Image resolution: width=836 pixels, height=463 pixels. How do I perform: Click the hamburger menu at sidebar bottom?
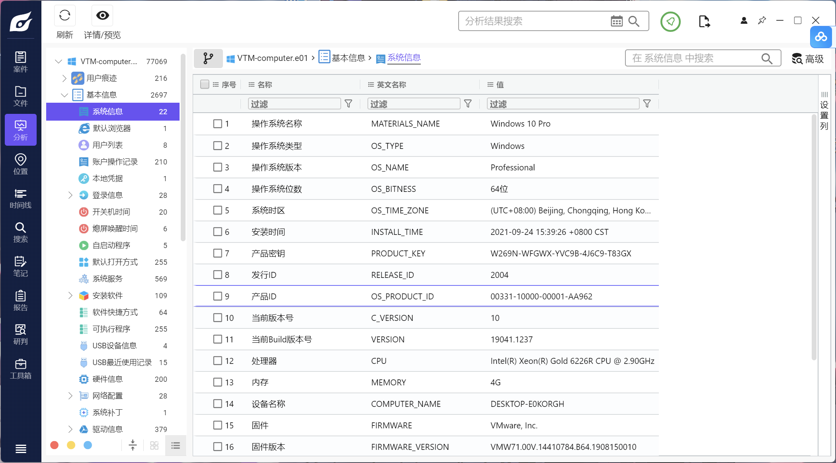click(21, 449)
